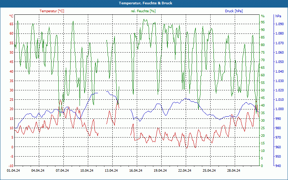Click date label 10.04.24 on time axis
The image size is (288, 180).
click(x=87, y=171)
